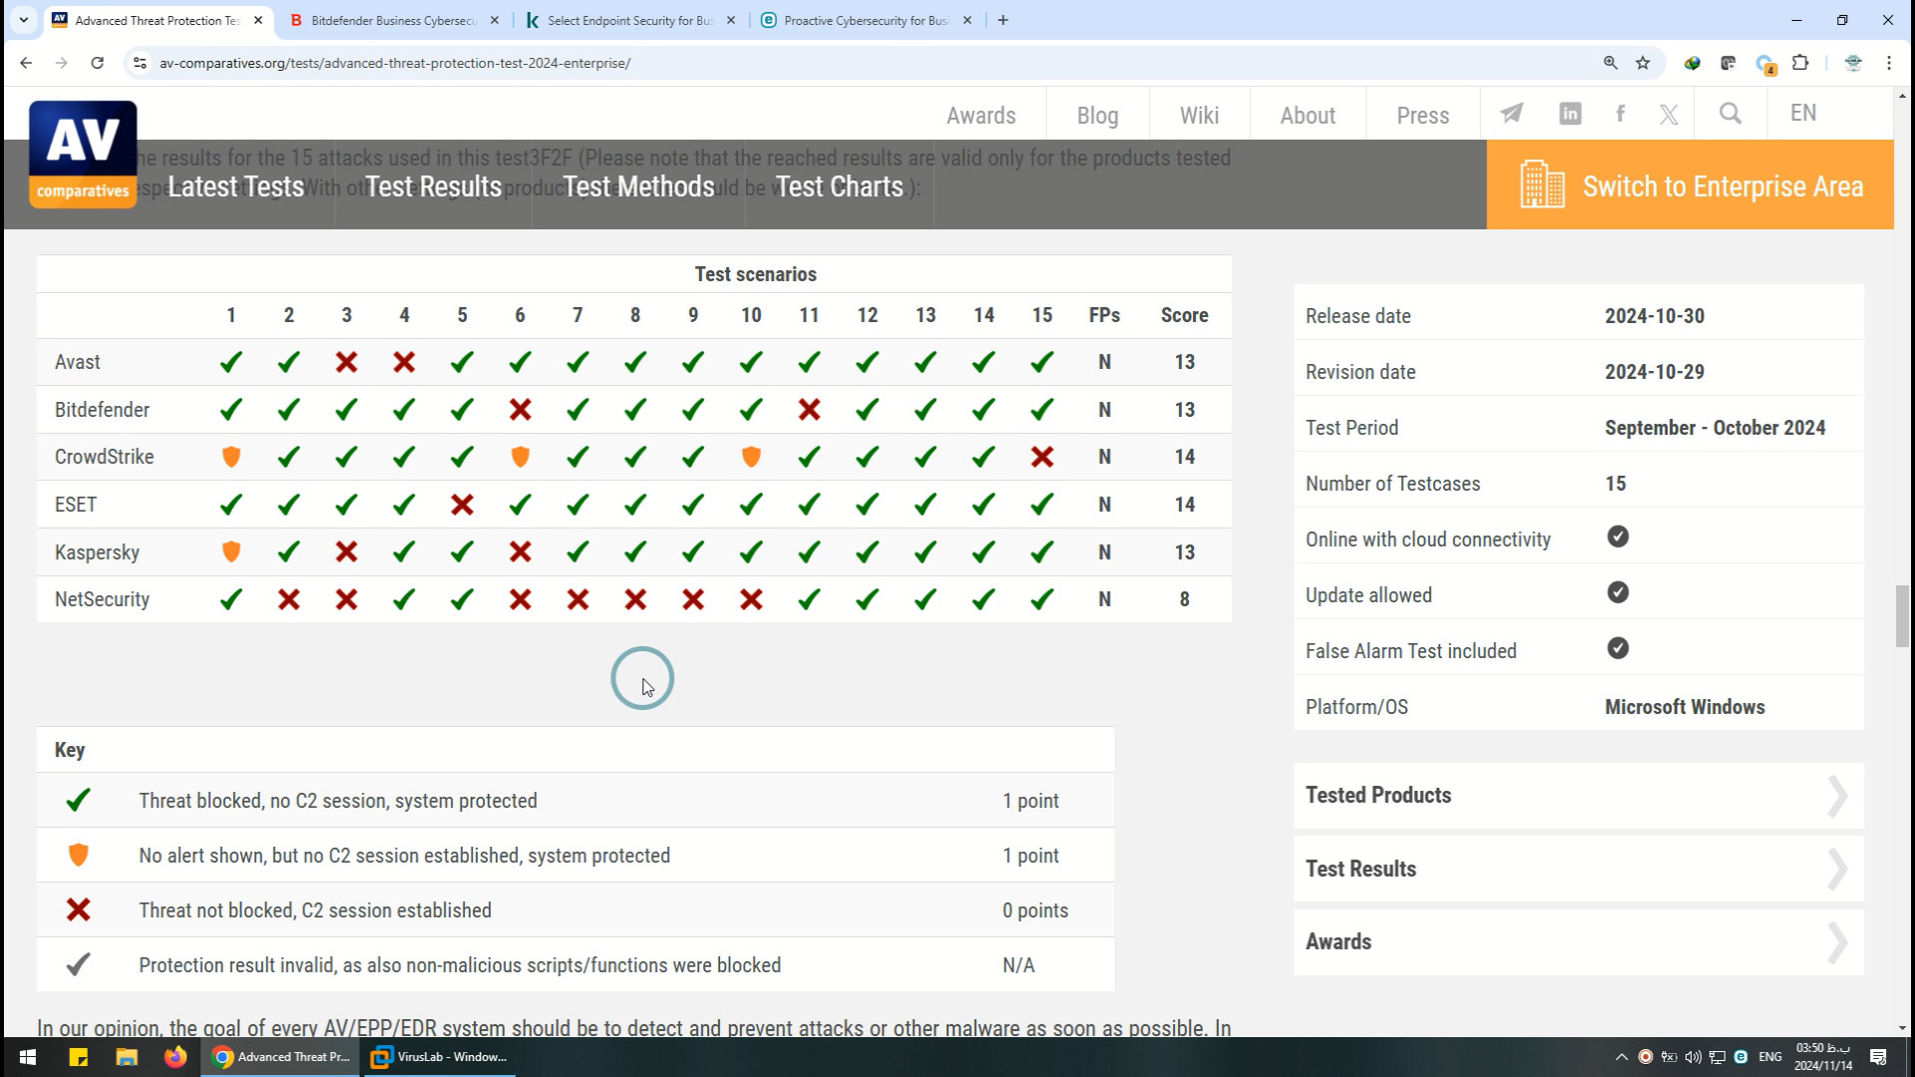Viewport: 1915px width, 1077px height.
Task: View site information icon in address bar
Action: (x=140, y=63)
